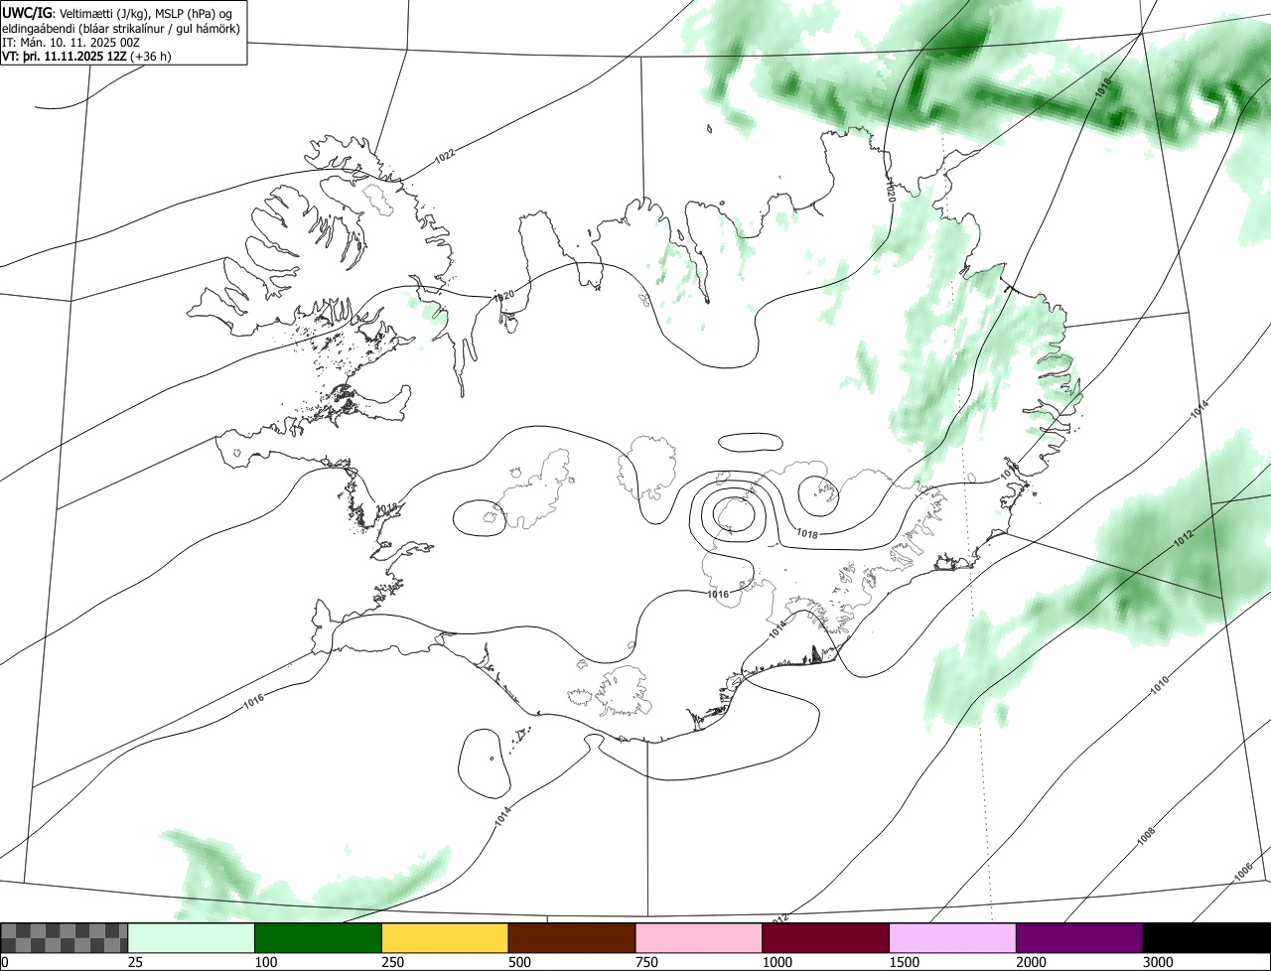
Task: Click the legend value 500
Action: (519, 962)
